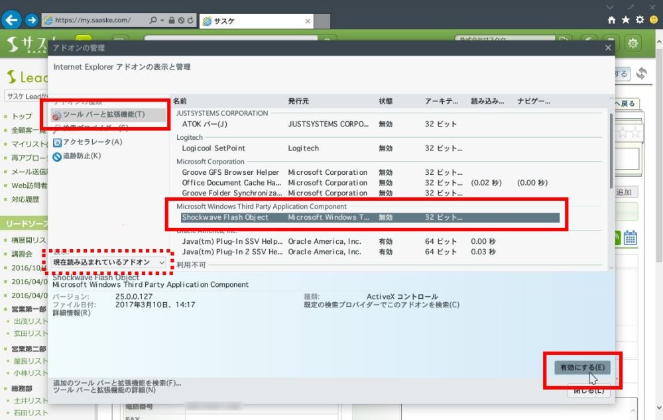Close the アドオンの管理 dialog with X
The width and height of the screenshot is (663, 420).
click(608, 48)
